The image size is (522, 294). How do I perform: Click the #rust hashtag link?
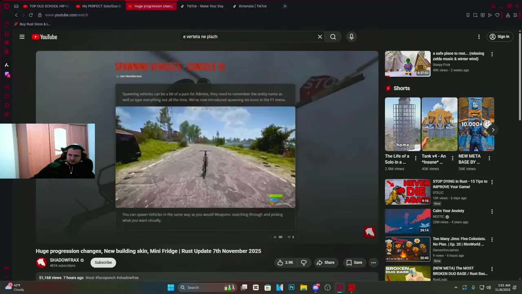point(90,278)
